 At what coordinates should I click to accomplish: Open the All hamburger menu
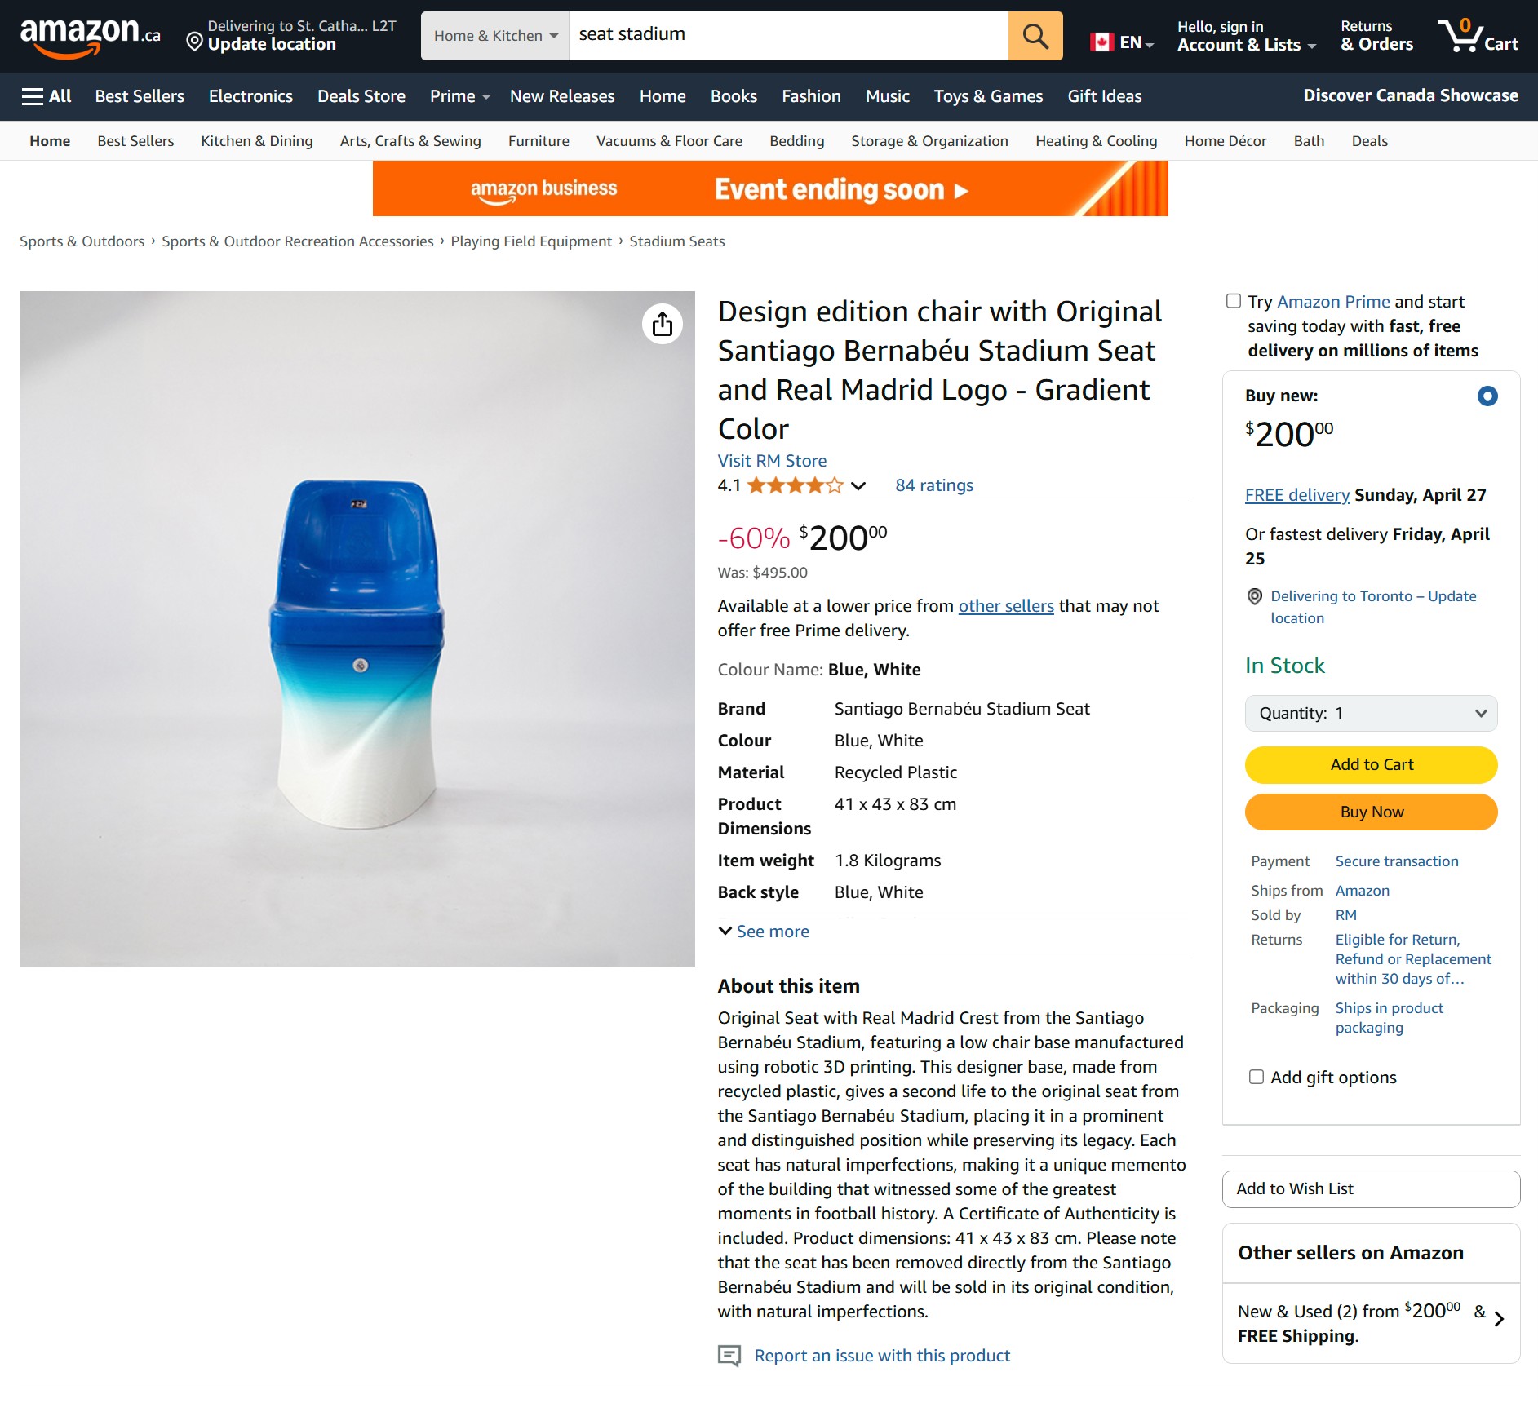(x=47, y=96)
